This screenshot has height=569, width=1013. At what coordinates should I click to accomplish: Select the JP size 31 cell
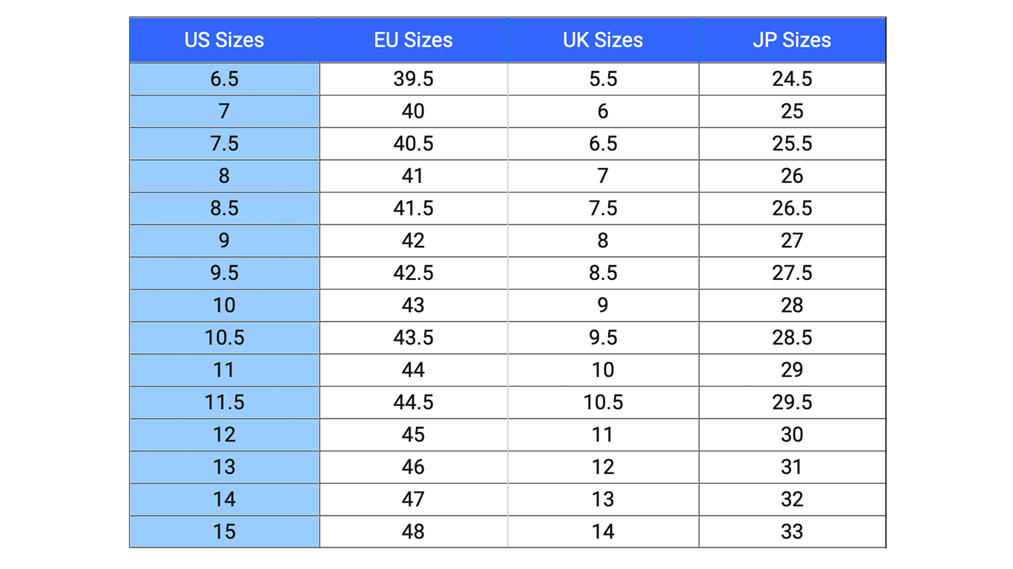point(792,467)
